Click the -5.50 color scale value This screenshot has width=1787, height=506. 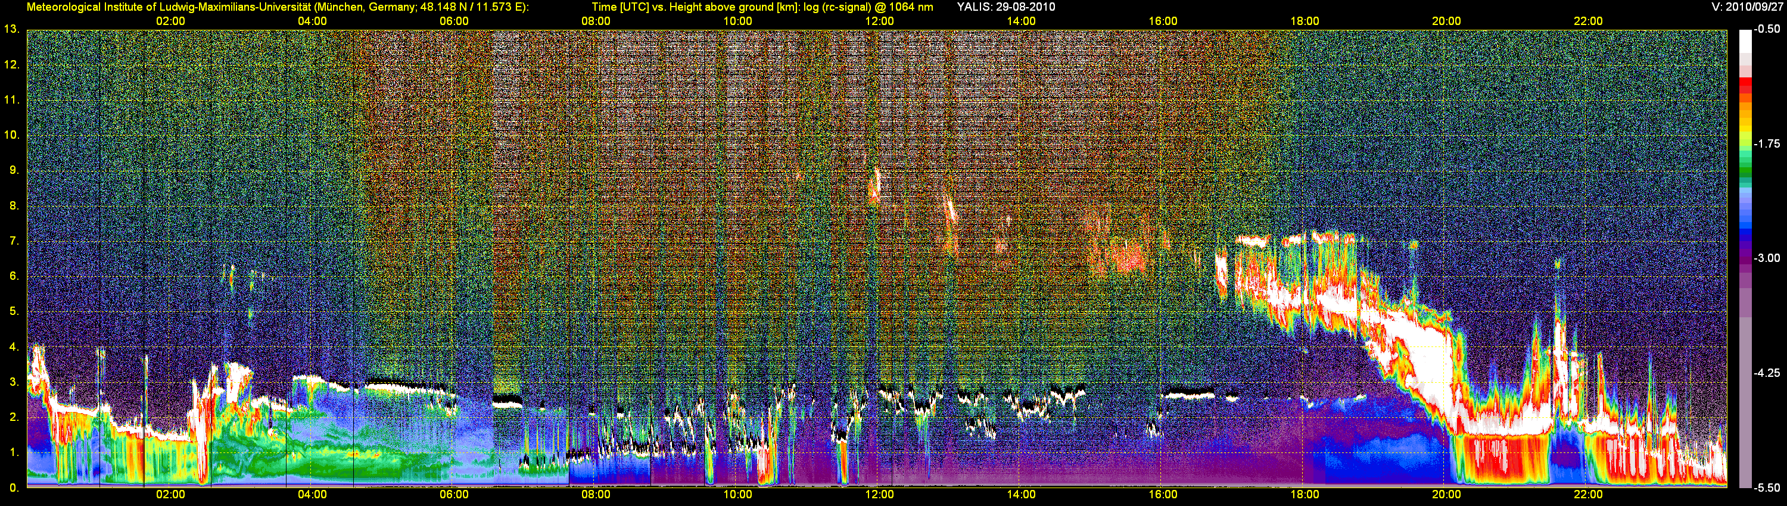tap(1767, 488)
